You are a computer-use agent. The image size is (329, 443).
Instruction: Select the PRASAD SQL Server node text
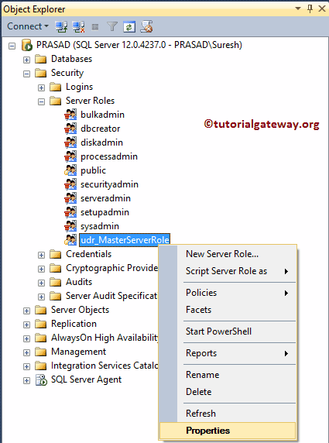coord(139,45)
